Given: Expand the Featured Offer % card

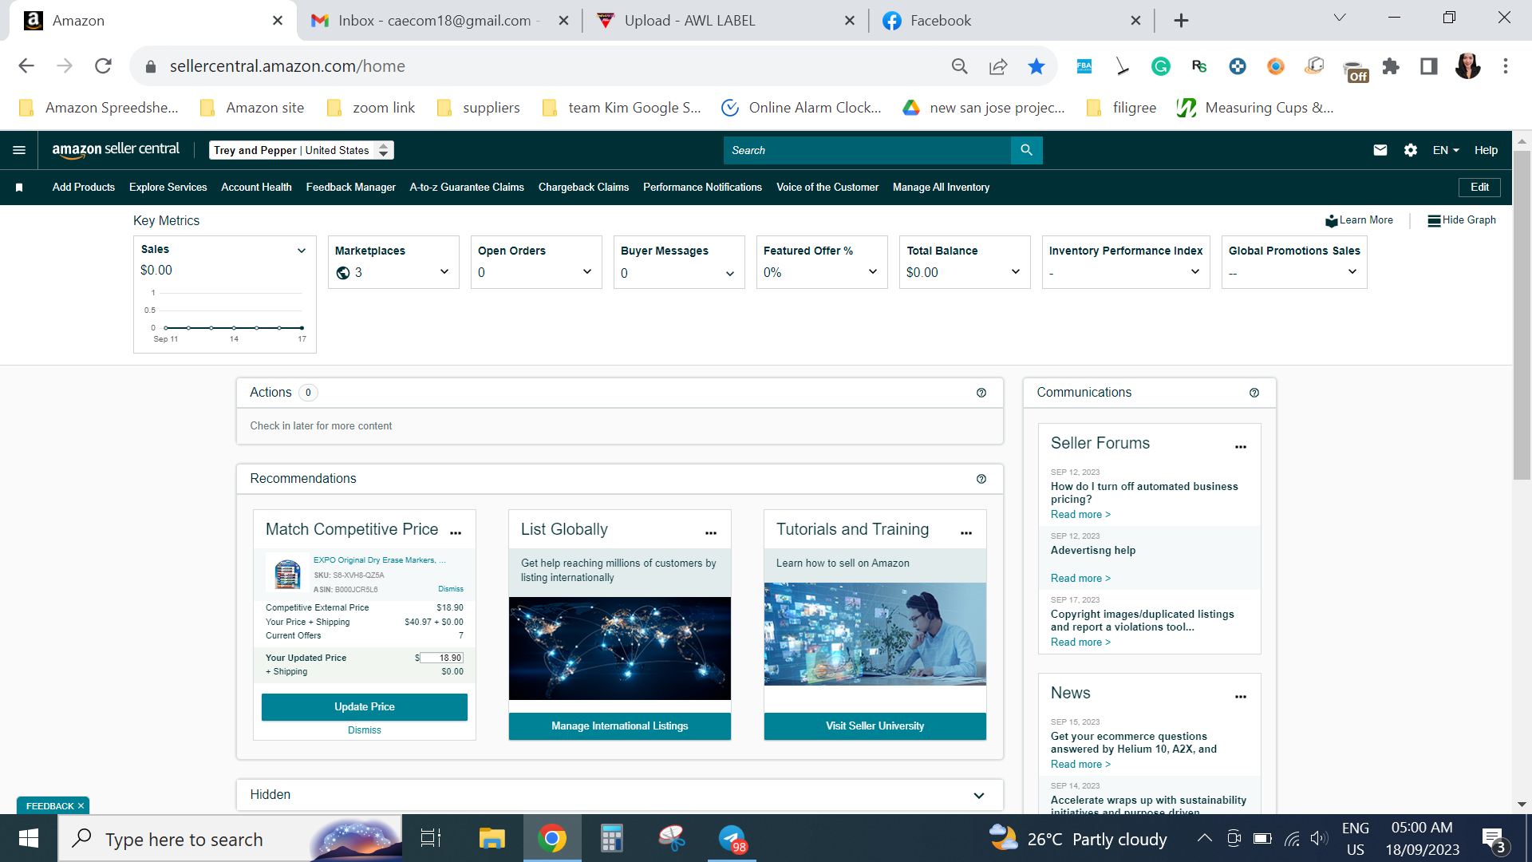Looking at the screenshot, I should pos(873,272).
